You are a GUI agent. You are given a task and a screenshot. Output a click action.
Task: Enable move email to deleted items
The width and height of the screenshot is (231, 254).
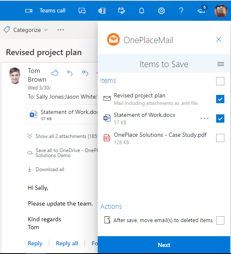pos(220,220)
